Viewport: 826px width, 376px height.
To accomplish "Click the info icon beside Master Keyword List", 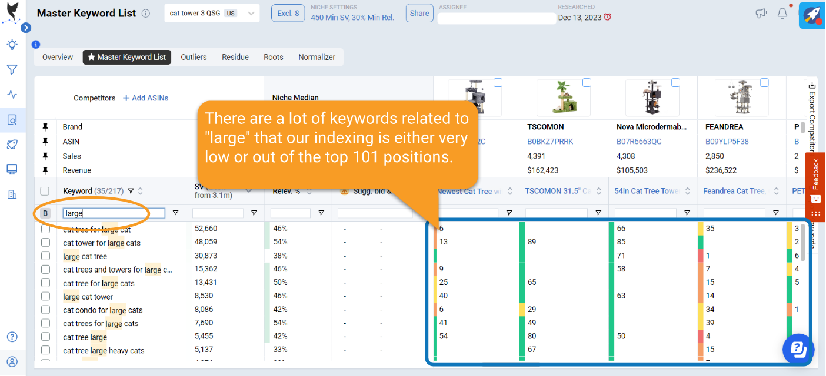I will [146, 14].
